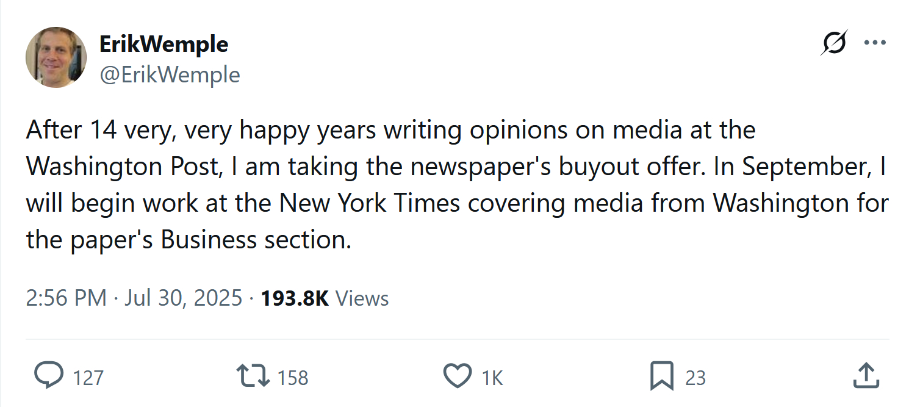Open Erik Wemple's profile picture
Viewport: 909px width, 407px height.
point(56,57)
